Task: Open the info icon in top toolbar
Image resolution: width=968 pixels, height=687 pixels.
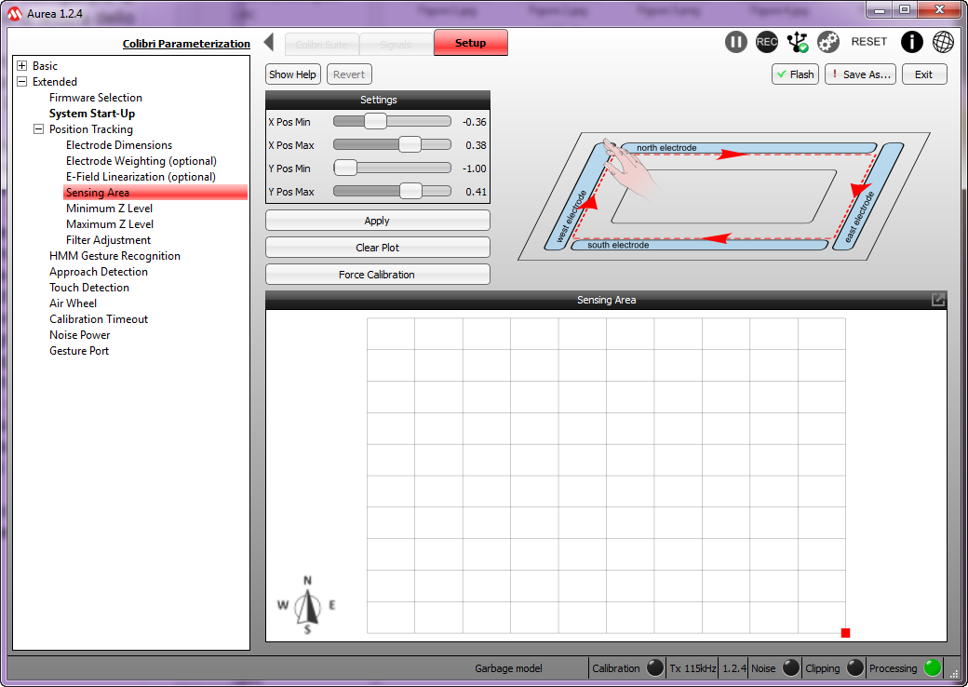Action: [912, 42]
